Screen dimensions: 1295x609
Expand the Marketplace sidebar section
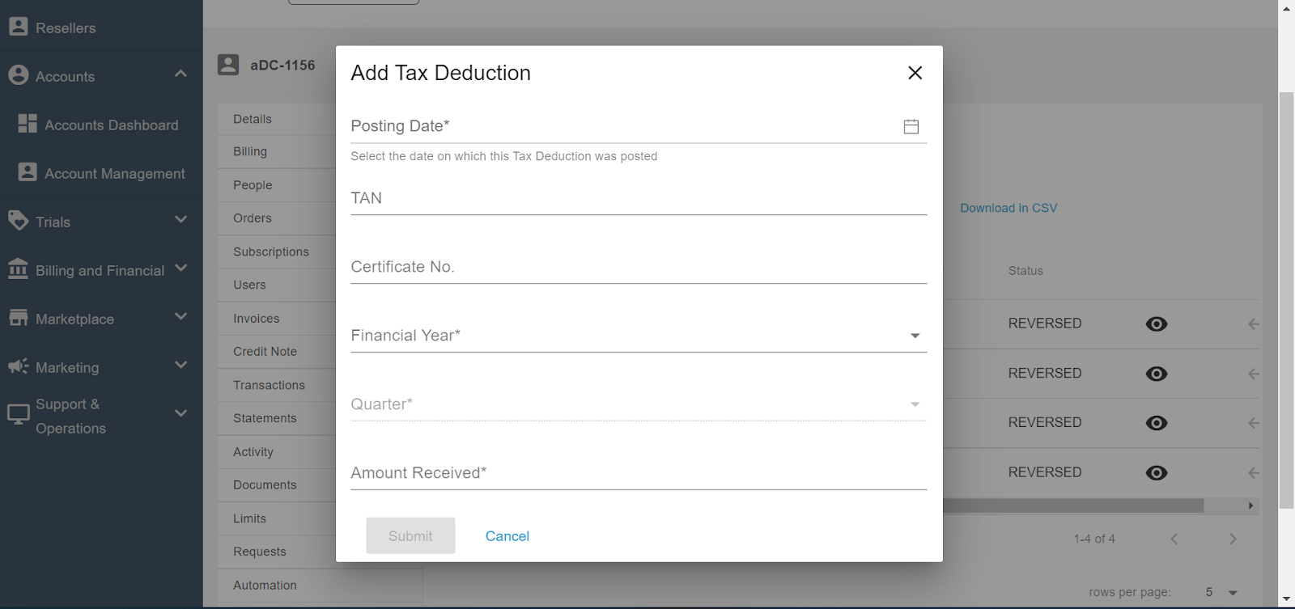point(180,316)
